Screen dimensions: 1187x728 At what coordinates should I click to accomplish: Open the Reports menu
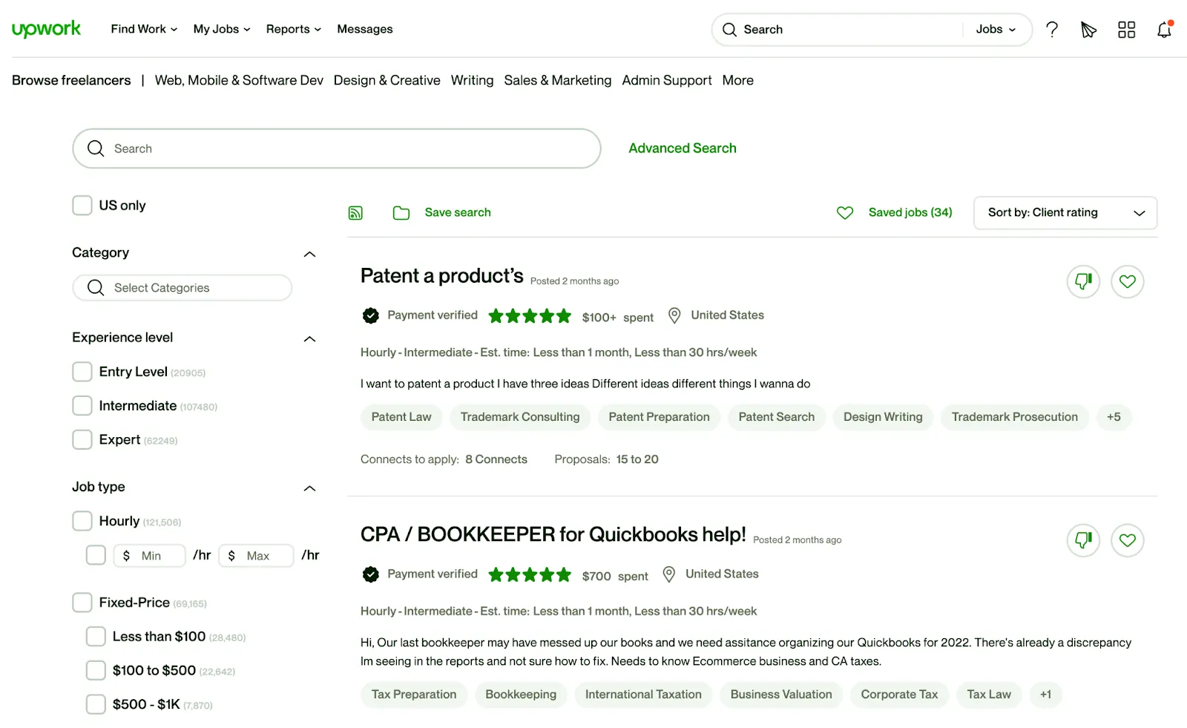[293, 29]
